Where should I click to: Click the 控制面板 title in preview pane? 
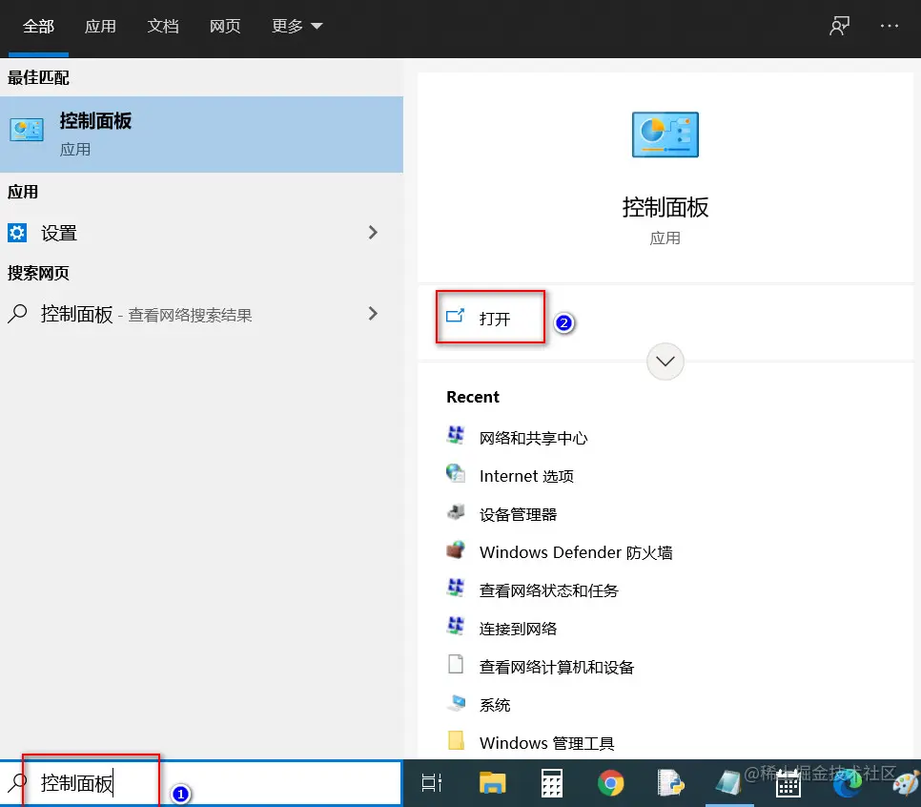[665, 208]
